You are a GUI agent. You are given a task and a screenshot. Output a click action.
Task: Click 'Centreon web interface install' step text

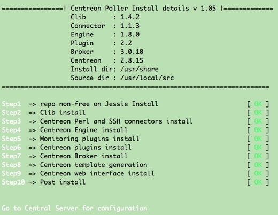point(97,173)
